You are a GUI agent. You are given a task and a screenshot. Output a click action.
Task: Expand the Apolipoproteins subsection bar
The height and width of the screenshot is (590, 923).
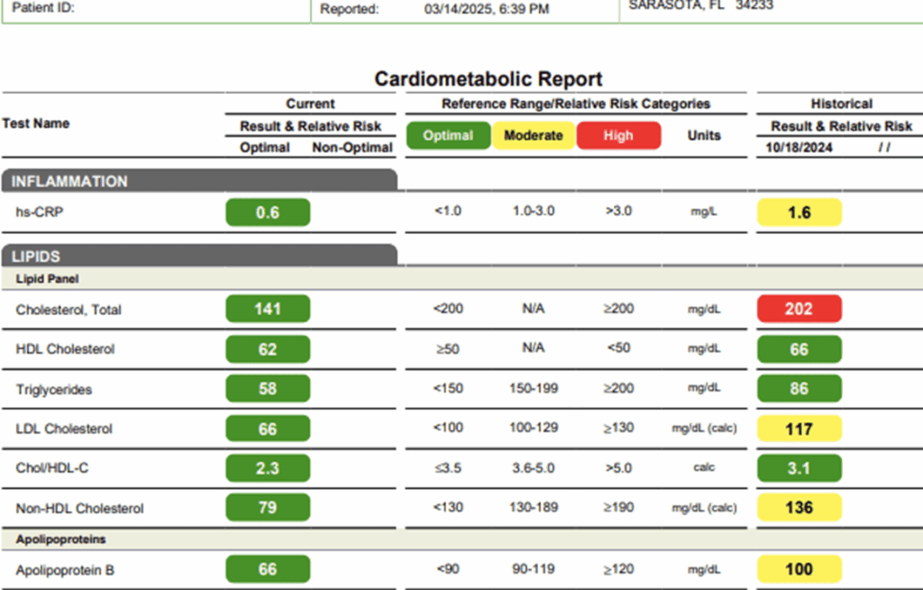point(108,539)
